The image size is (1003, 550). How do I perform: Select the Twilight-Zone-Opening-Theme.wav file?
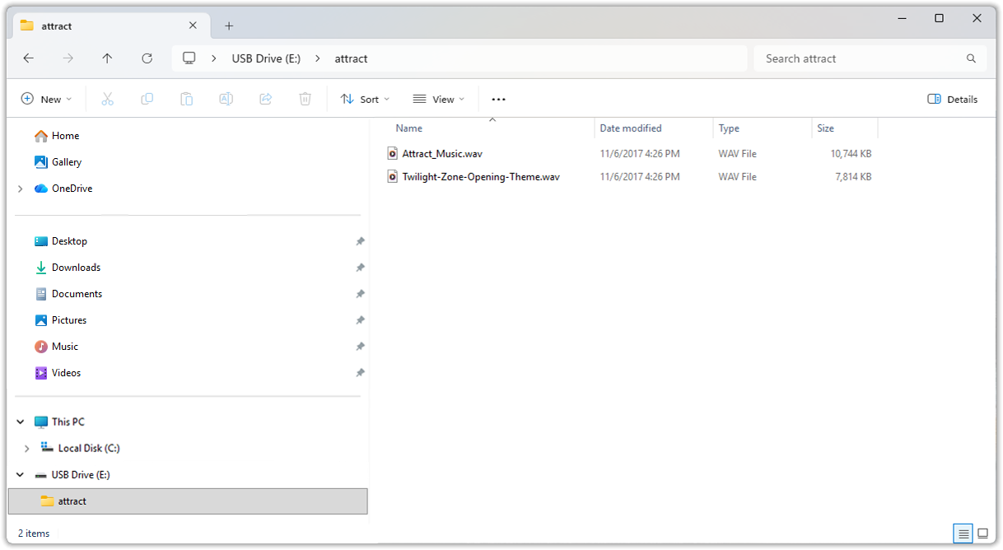[x=480, y=176]
